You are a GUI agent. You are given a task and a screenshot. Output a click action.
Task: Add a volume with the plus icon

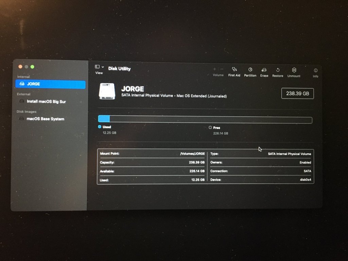pos(214,69)
